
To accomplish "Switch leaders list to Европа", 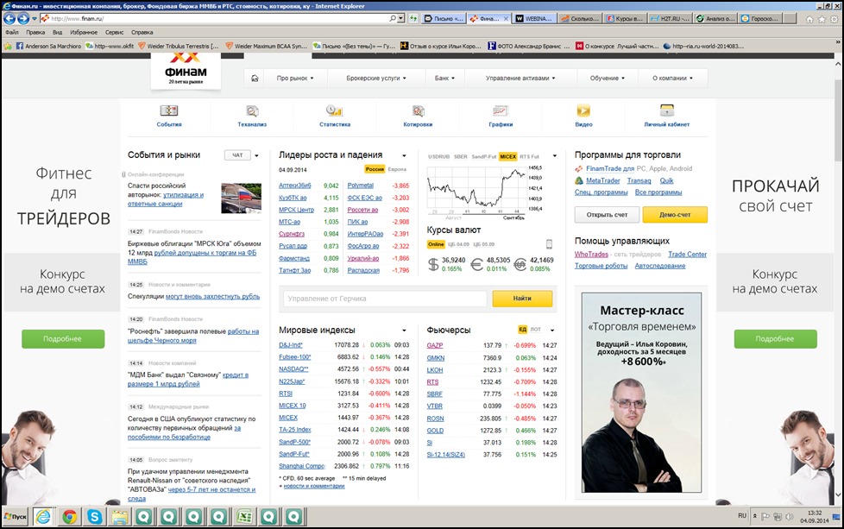I will 397,169.
